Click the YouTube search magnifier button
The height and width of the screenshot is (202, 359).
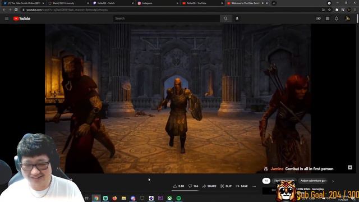[x=225, y=19]
